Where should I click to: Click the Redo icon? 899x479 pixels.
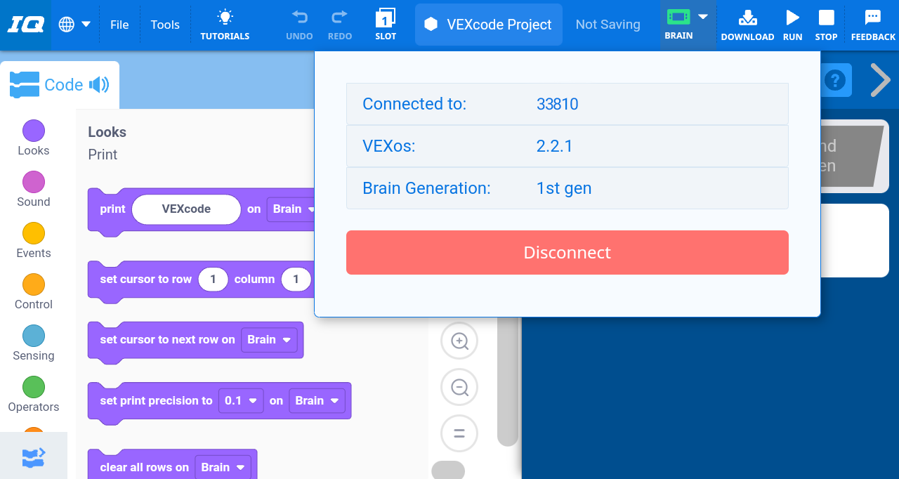(339, 21)
